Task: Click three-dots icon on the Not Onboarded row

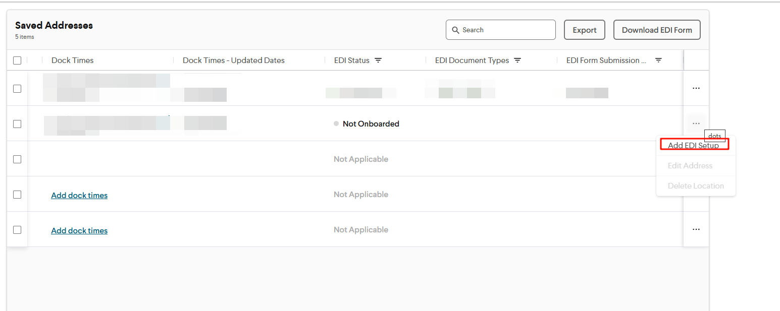Action: [x=696, y=123]
